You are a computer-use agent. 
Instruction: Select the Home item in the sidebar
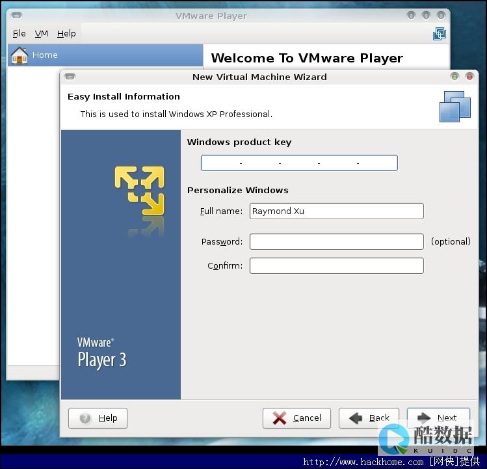pyautogui.click(x=105, y=55)
